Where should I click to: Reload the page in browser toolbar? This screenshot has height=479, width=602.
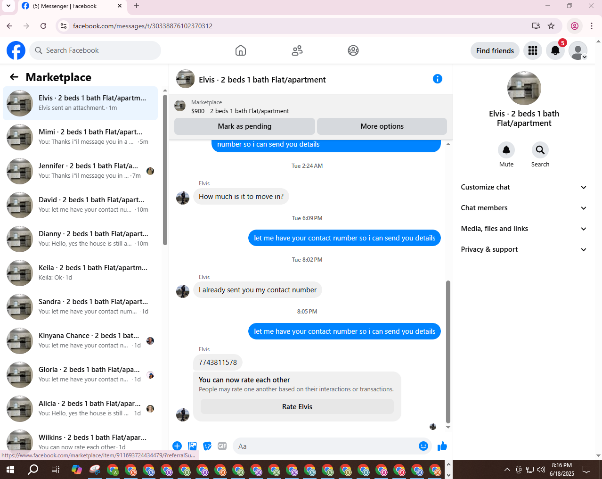coord(43,26)
